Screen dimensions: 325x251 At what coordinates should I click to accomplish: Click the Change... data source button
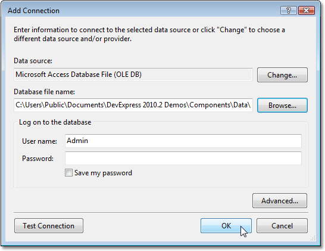[282, 75]
